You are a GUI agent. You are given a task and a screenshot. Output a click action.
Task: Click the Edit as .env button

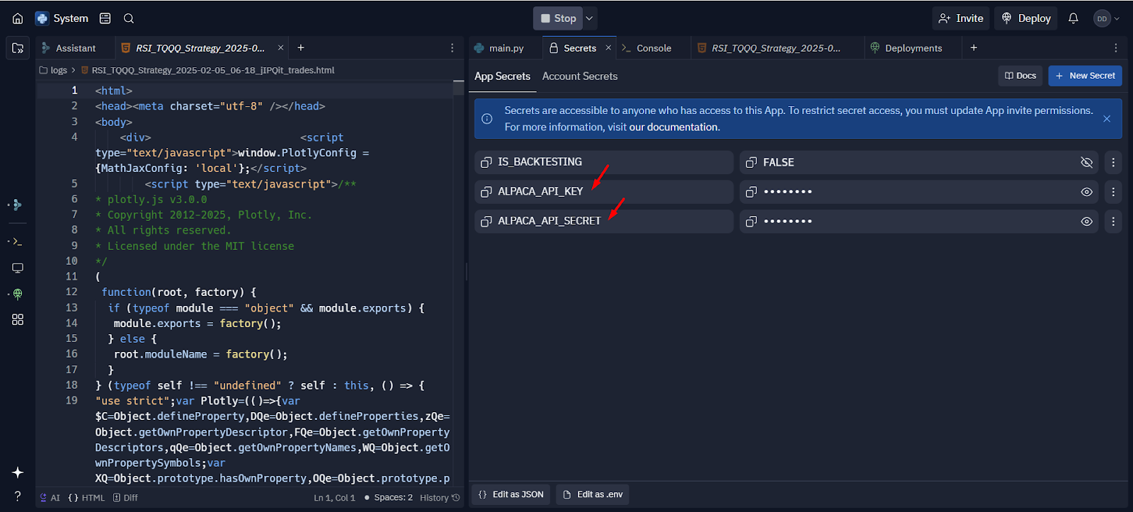(x=593, y=494)
